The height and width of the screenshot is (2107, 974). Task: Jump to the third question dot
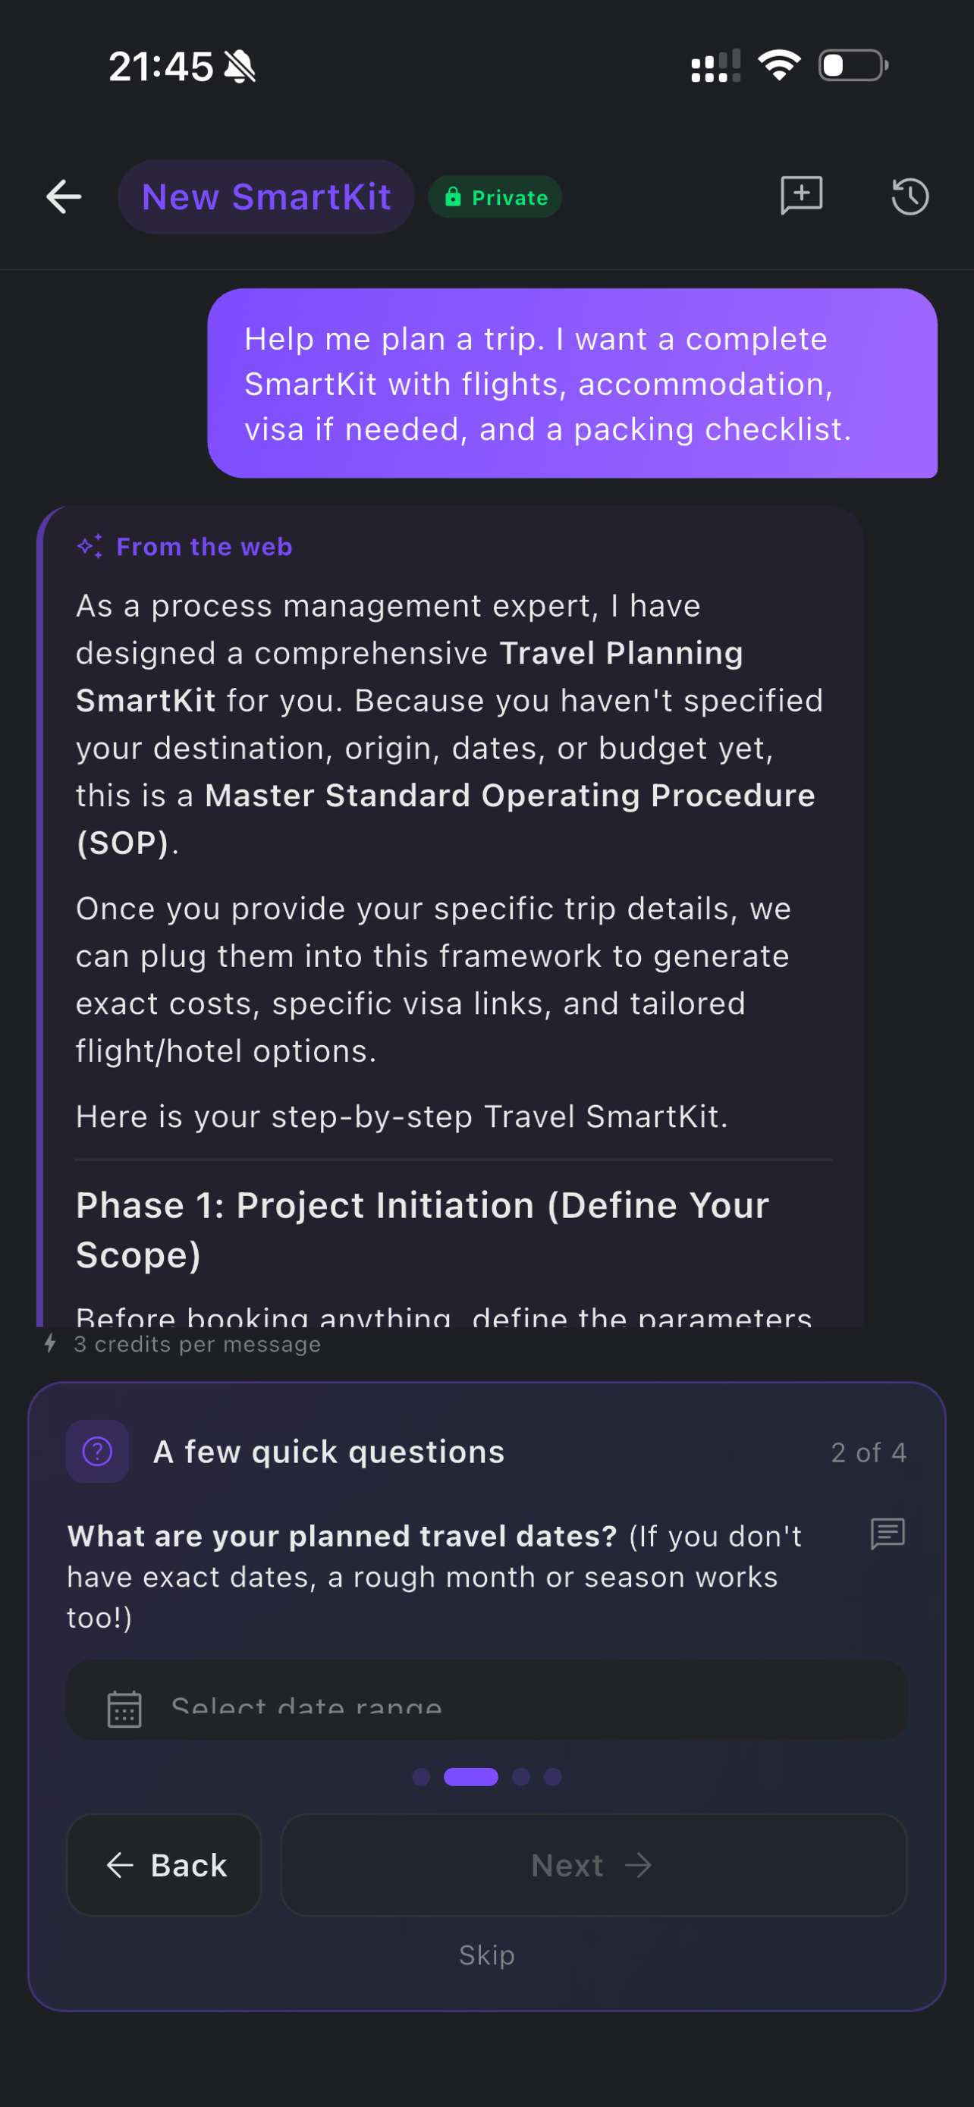coord(521,1776)
